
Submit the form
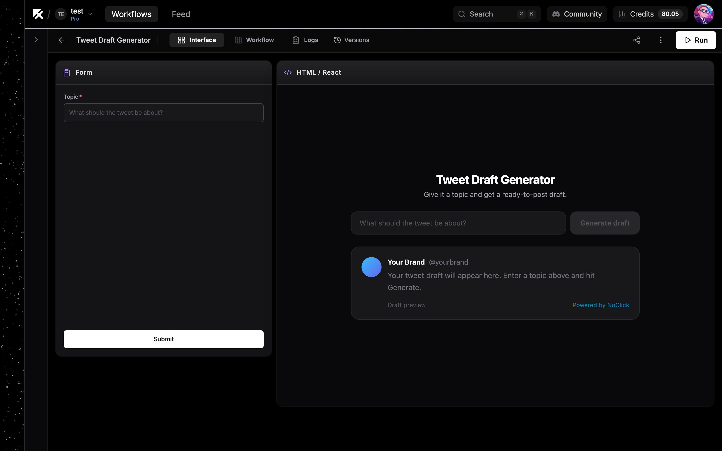[x=163, y=339]
